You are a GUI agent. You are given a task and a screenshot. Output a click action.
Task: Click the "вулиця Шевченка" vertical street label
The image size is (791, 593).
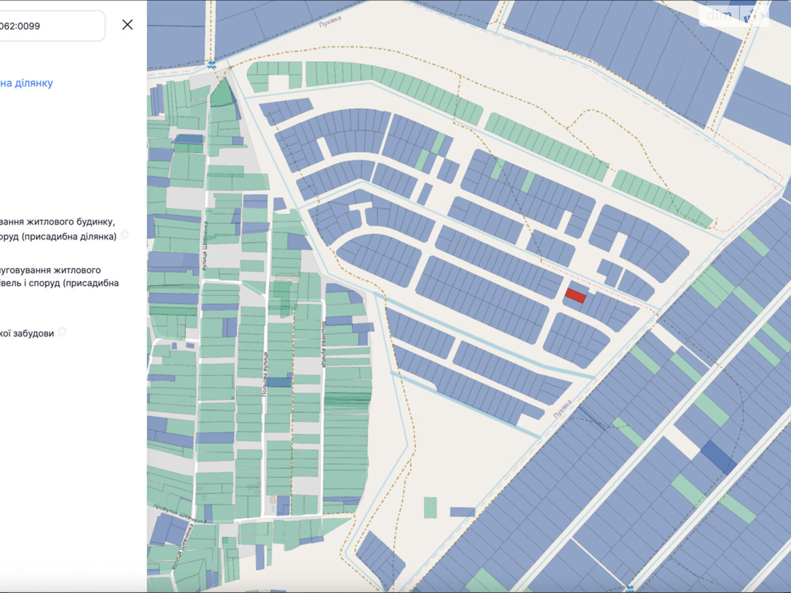204,242
